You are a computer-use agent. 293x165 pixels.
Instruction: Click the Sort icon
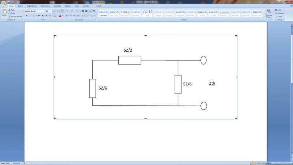point(90,11)
